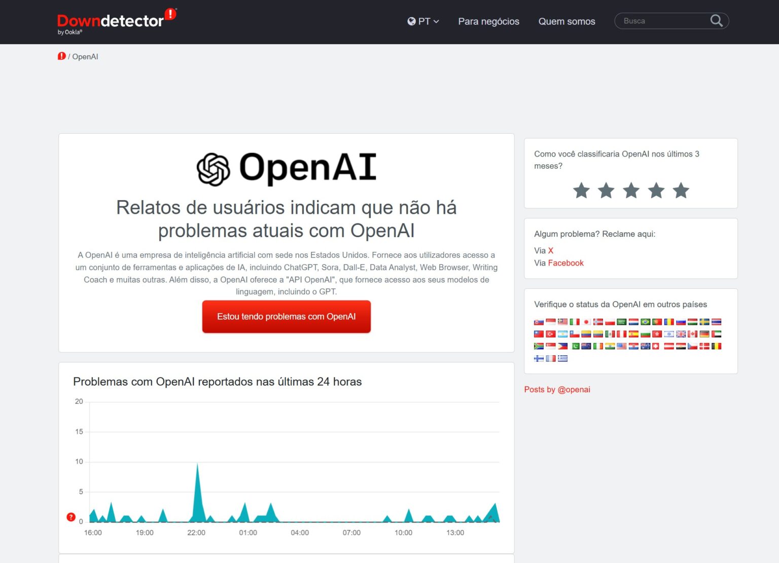Click the Canada flag
779x563 pixels.
pos(692,334)
